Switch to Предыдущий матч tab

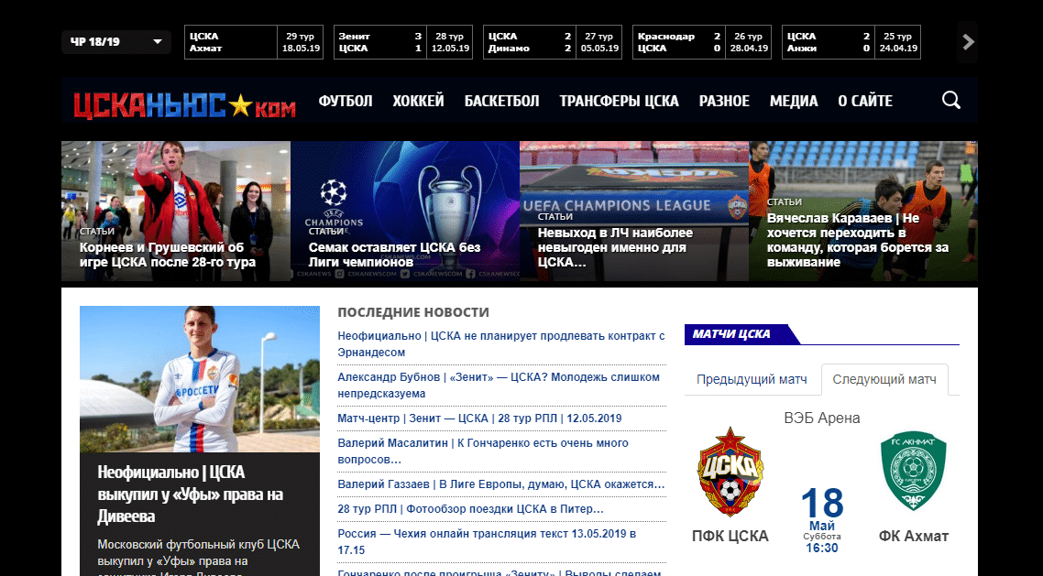click(752, 379)
